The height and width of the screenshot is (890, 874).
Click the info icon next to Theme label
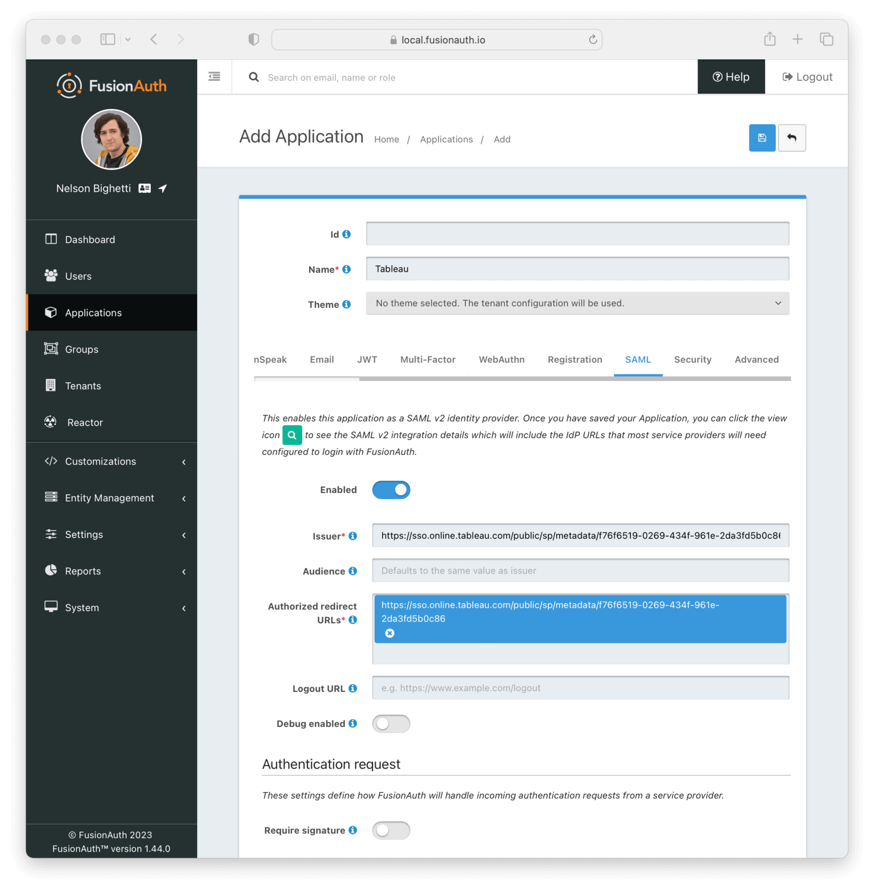click(x=346, y=305)
